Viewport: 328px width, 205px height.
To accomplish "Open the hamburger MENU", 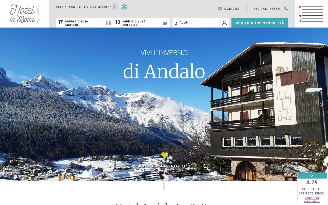I will click(311, 14).
